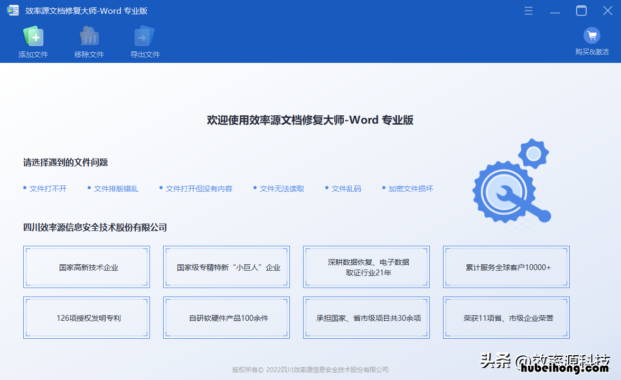
Task: Select the 文件排版错乱 problem link
Action: point(116,189)
